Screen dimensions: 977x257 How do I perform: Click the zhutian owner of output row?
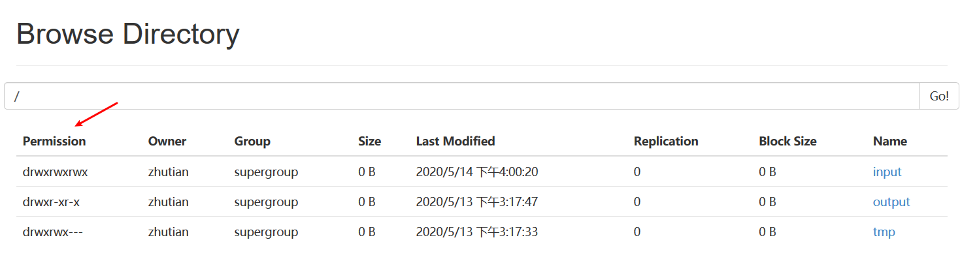tap(168, 202)
